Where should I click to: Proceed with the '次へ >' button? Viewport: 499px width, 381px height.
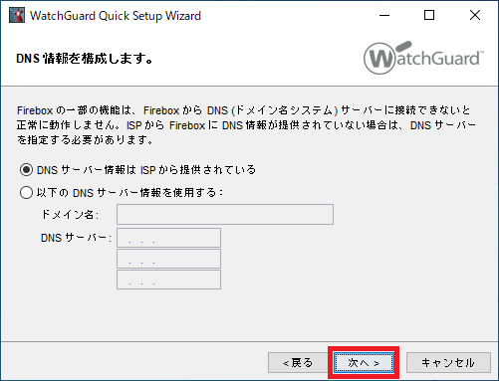(x=364, y=363)
